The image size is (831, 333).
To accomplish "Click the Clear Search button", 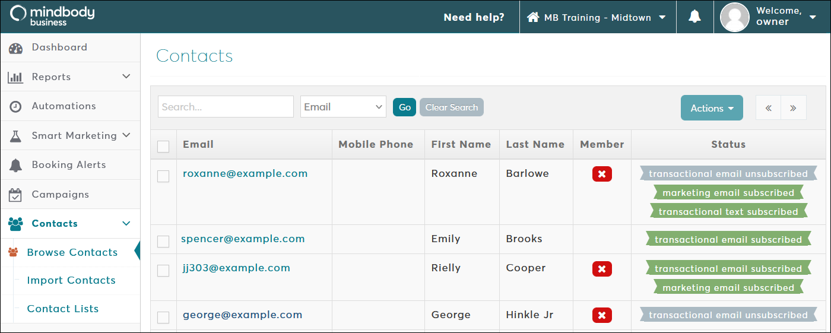I will tap(452, 107).
